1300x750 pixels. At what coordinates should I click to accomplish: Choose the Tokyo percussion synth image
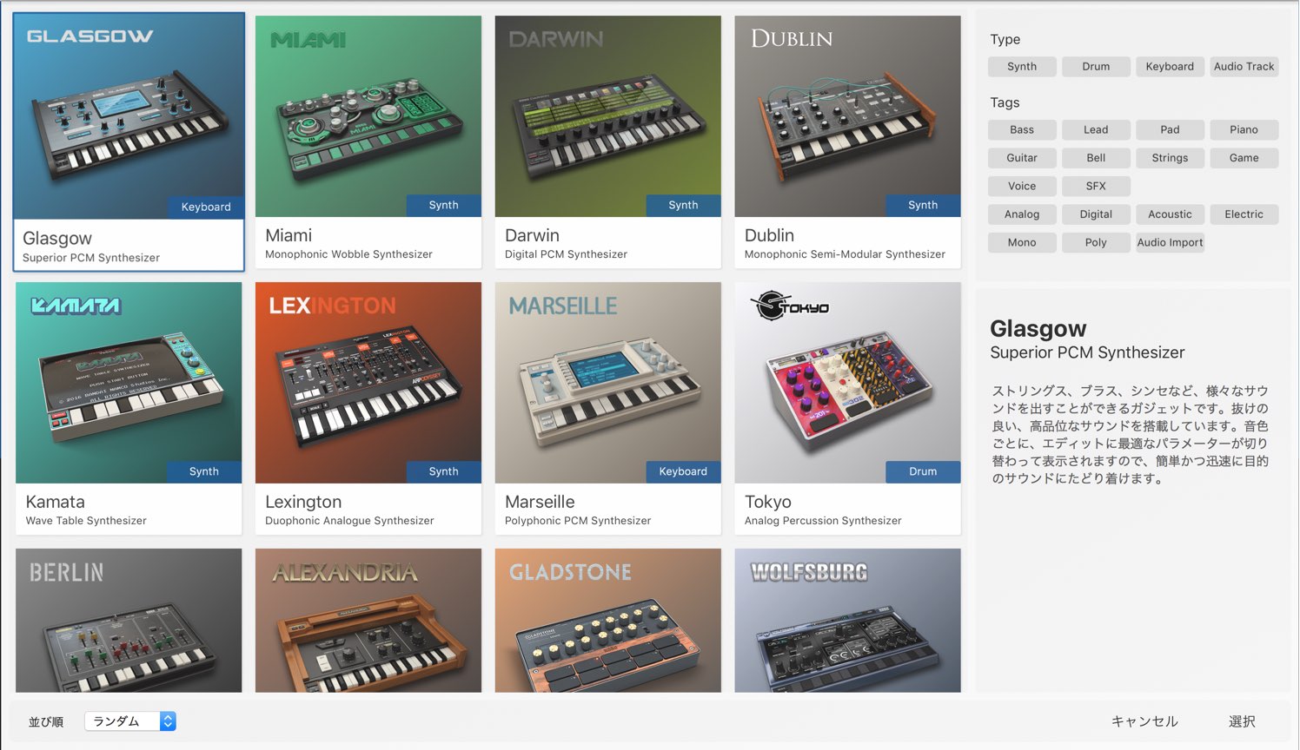click(x=848, y=383)
